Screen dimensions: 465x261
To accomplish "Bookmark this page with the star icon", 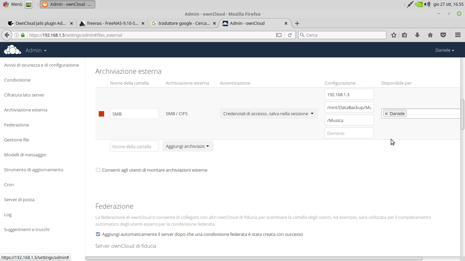I will (394, 35).
